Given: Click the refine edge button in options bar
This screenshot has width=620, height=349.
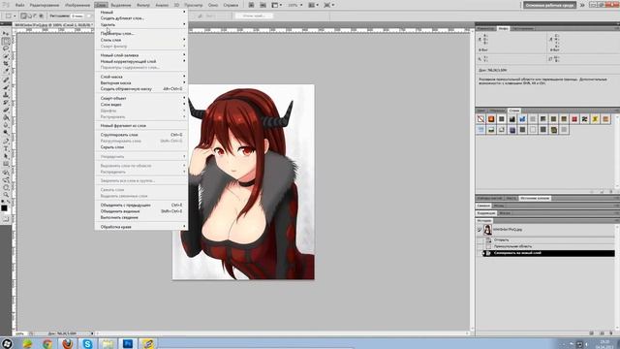Looking at the screenshot, I should 254,16.
